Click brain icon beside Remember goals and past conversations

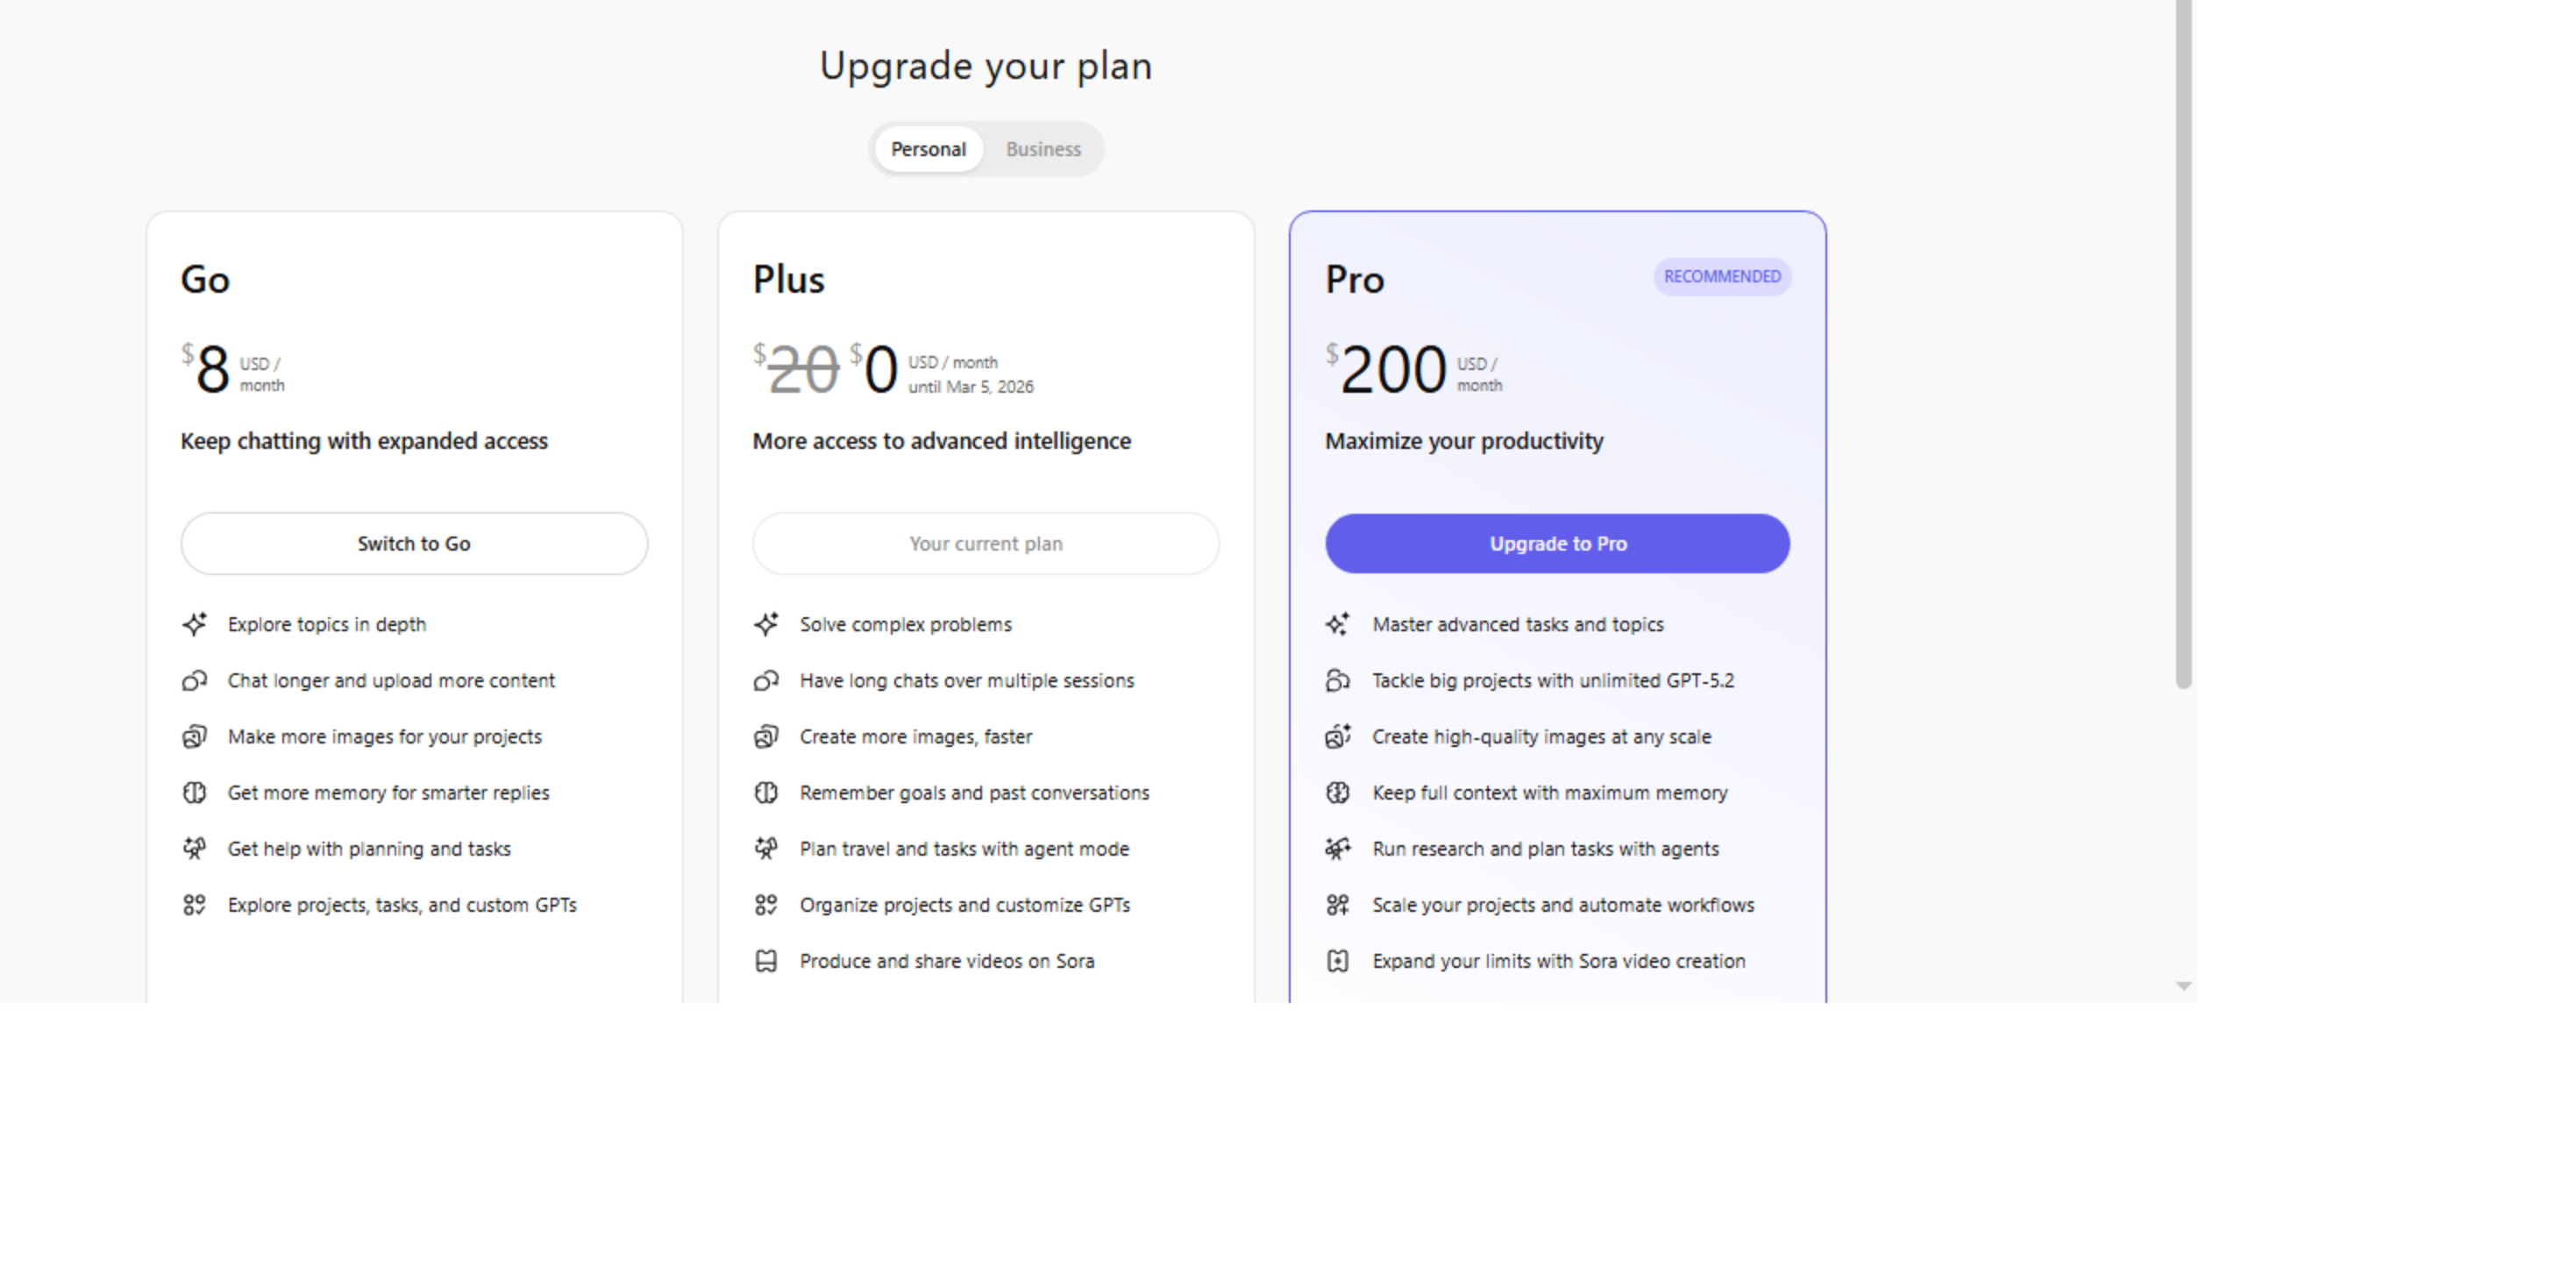pos(766,792)
